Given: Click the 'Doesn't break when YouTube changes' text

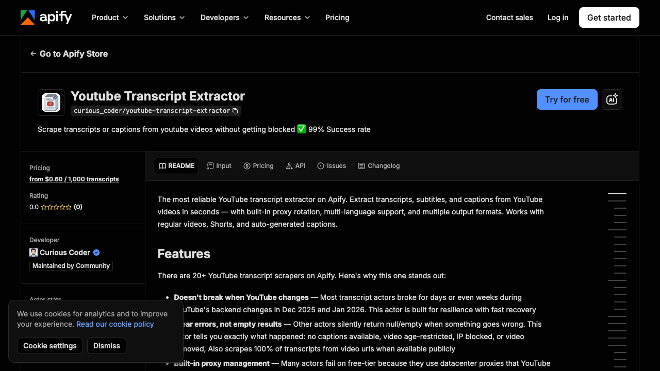Looking at the screenshot, I should 241,297.
